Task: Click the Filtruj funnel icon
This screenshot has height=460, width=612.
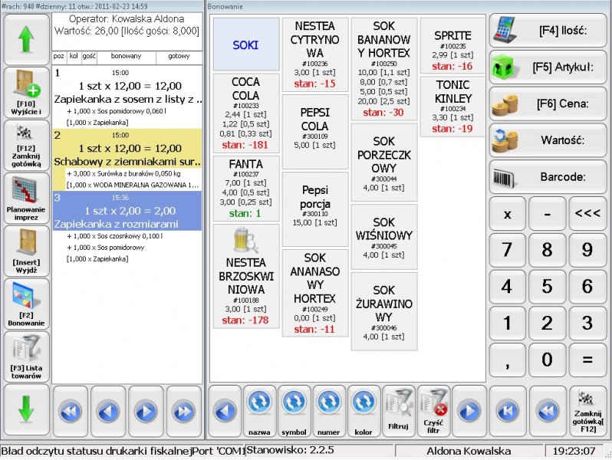Action: point(398,409)
